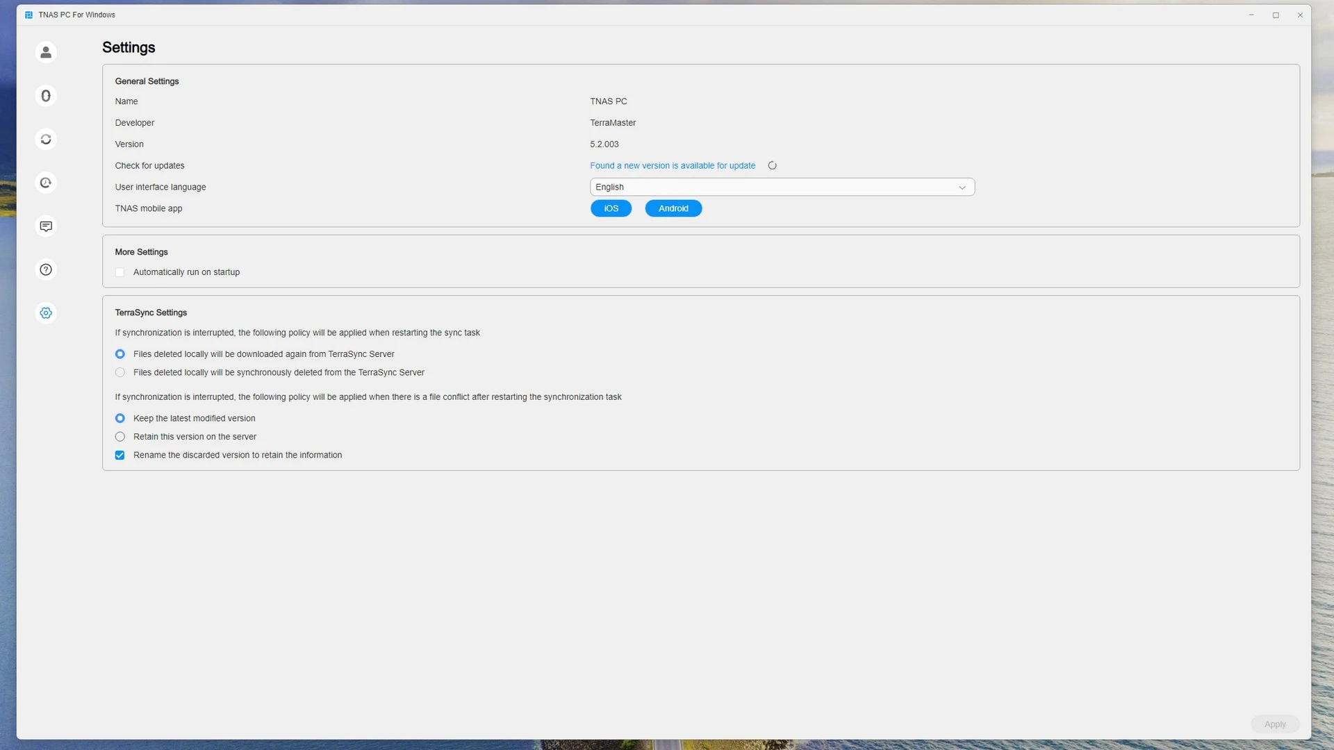This screenshot has height=750, width=1334.
Task: Open the help question mark icon
Action: pyautogui.click(x=46, y=269)
